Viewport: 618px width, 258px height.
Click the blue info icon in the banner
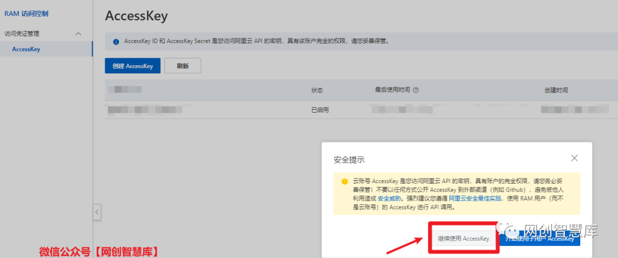tap(116, 41)
